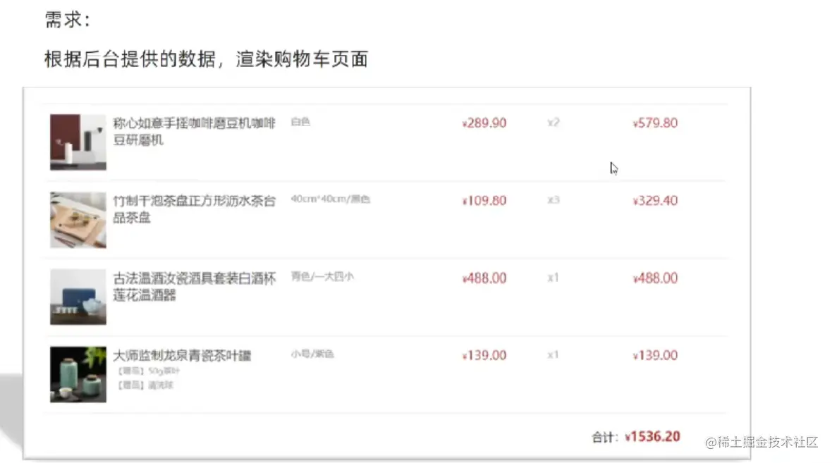
Task: Click the quantity x2 for coffee grinder
Action: [553, 123]
